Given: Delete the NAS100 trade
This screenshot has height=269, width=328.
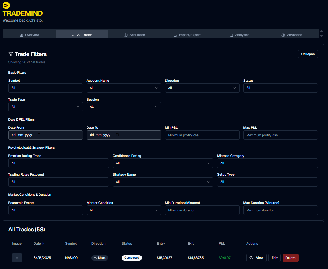Looking at the screenshot, I should click(290, 258).
